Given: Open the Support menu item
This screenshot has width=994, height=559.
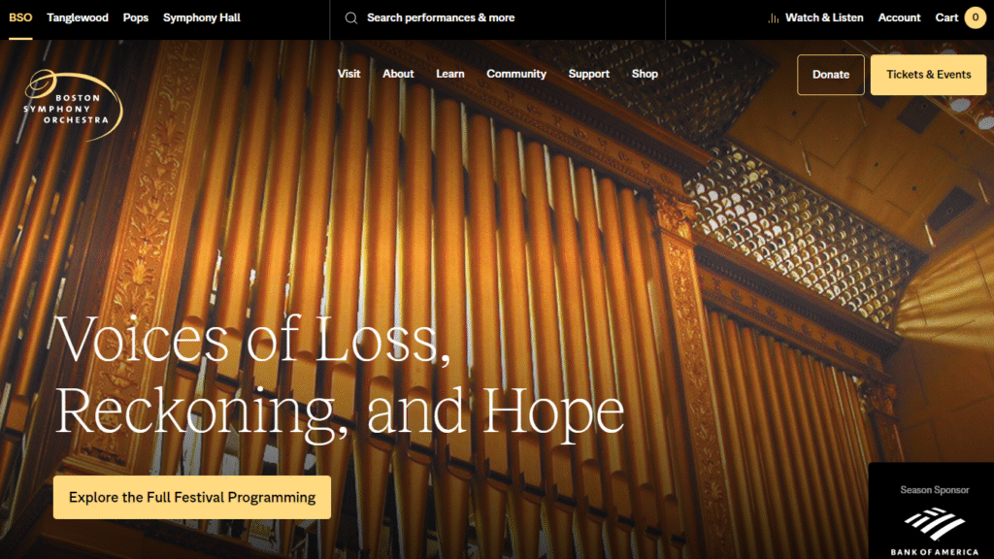Looking at the screenshot, I should tap(589, 74).
